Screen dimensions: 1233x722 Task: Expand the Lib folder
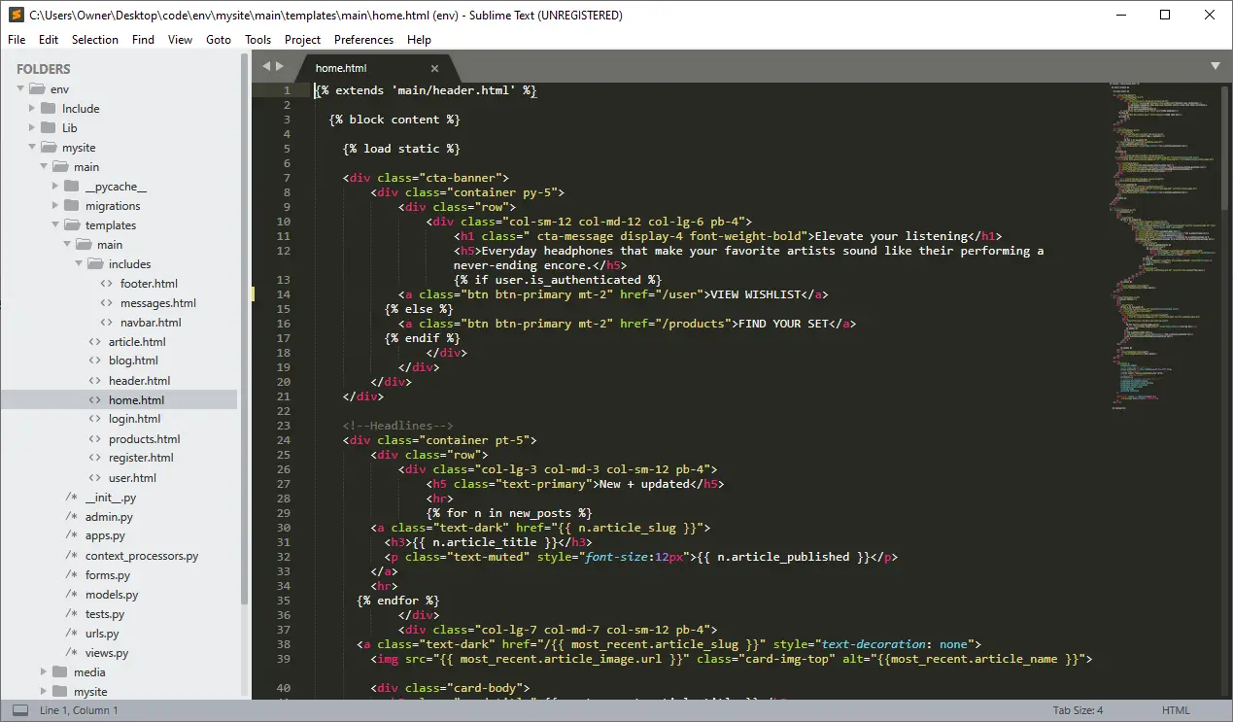click(32, 128)
